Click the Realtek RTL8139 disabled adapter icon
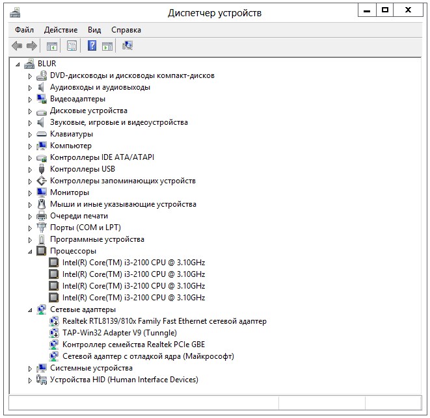430x418 pixels. point(54,321)
